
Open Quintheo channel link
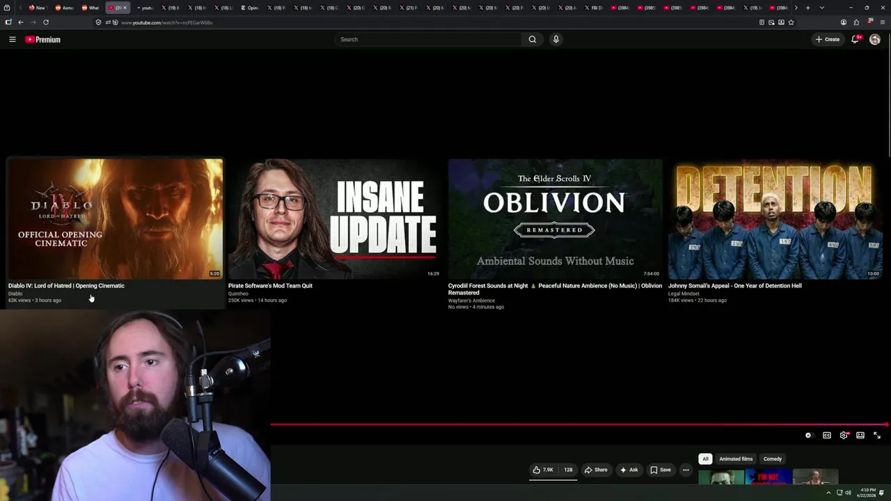coord(238,294)
